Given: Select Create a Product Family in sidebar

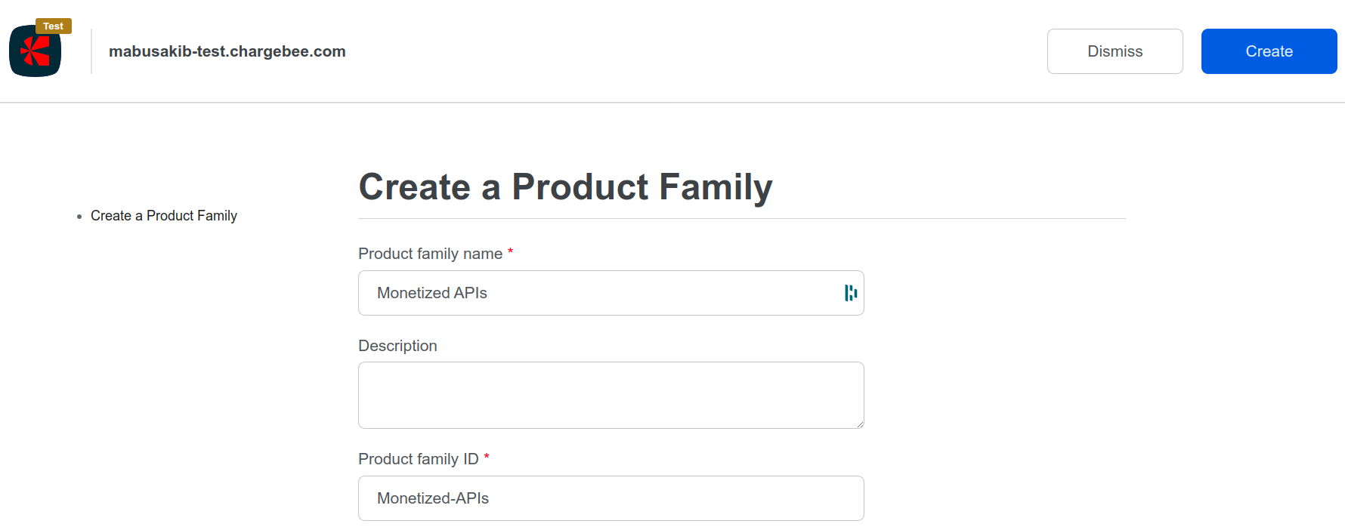Looking at the screenshot, I should pos(164,216).
